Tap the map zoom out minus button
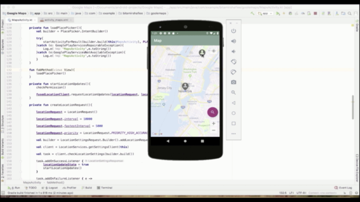Viewport: 360px width, 202px height. [214, 130]
